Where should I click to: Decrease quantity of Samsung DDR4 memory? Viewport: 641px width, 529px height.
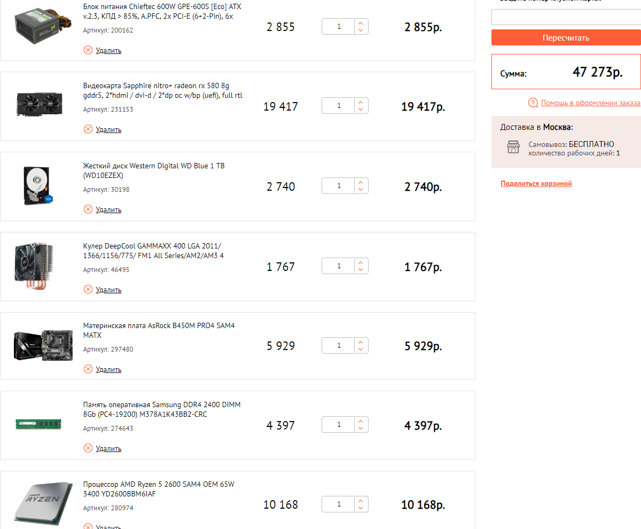click(361, 429)
